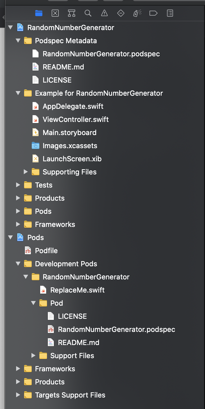Expand the Supporting Files folder
This screenshot has height=409, width=205.
point(26,172)
